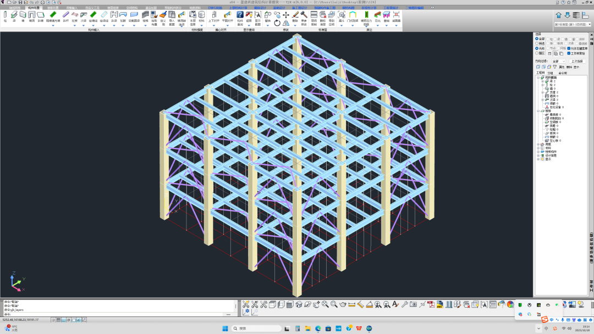
Task: Click the 楼梯 stairs tool icon
Action: coord(145,14)
